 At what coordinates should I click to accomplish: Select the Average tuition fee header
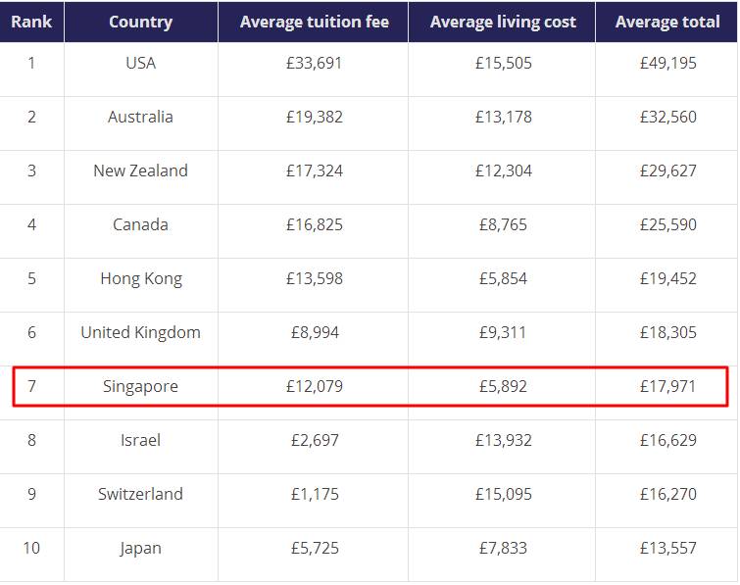click(314, 22)
